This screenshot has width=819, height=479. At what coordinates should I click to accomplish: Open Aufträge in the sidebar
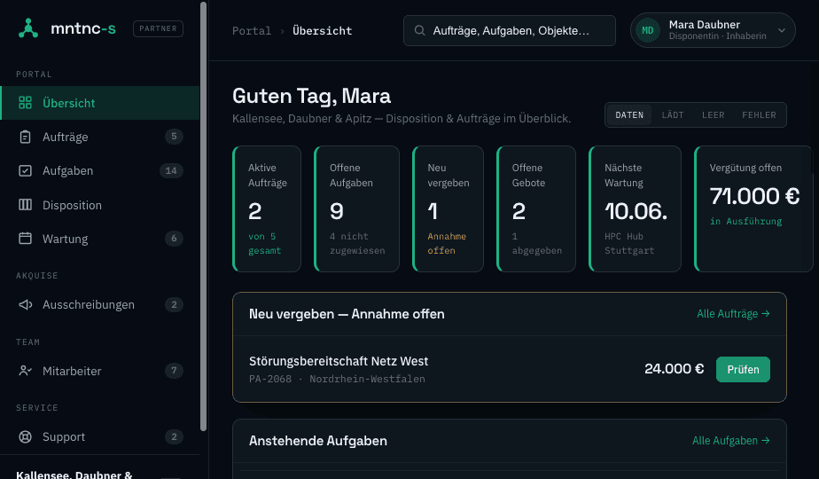100,137
